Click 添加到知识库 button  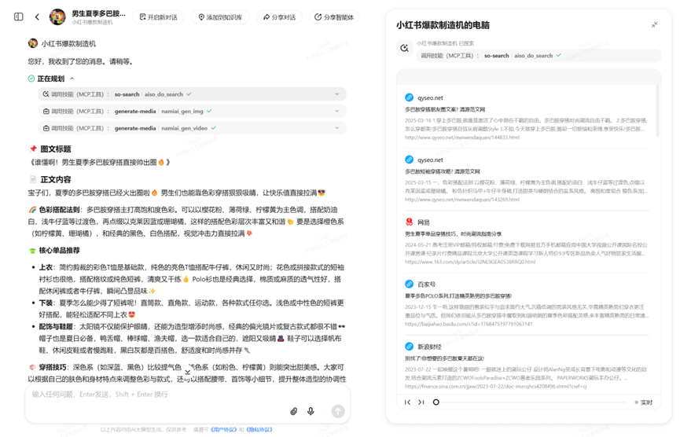click(220, 17)
